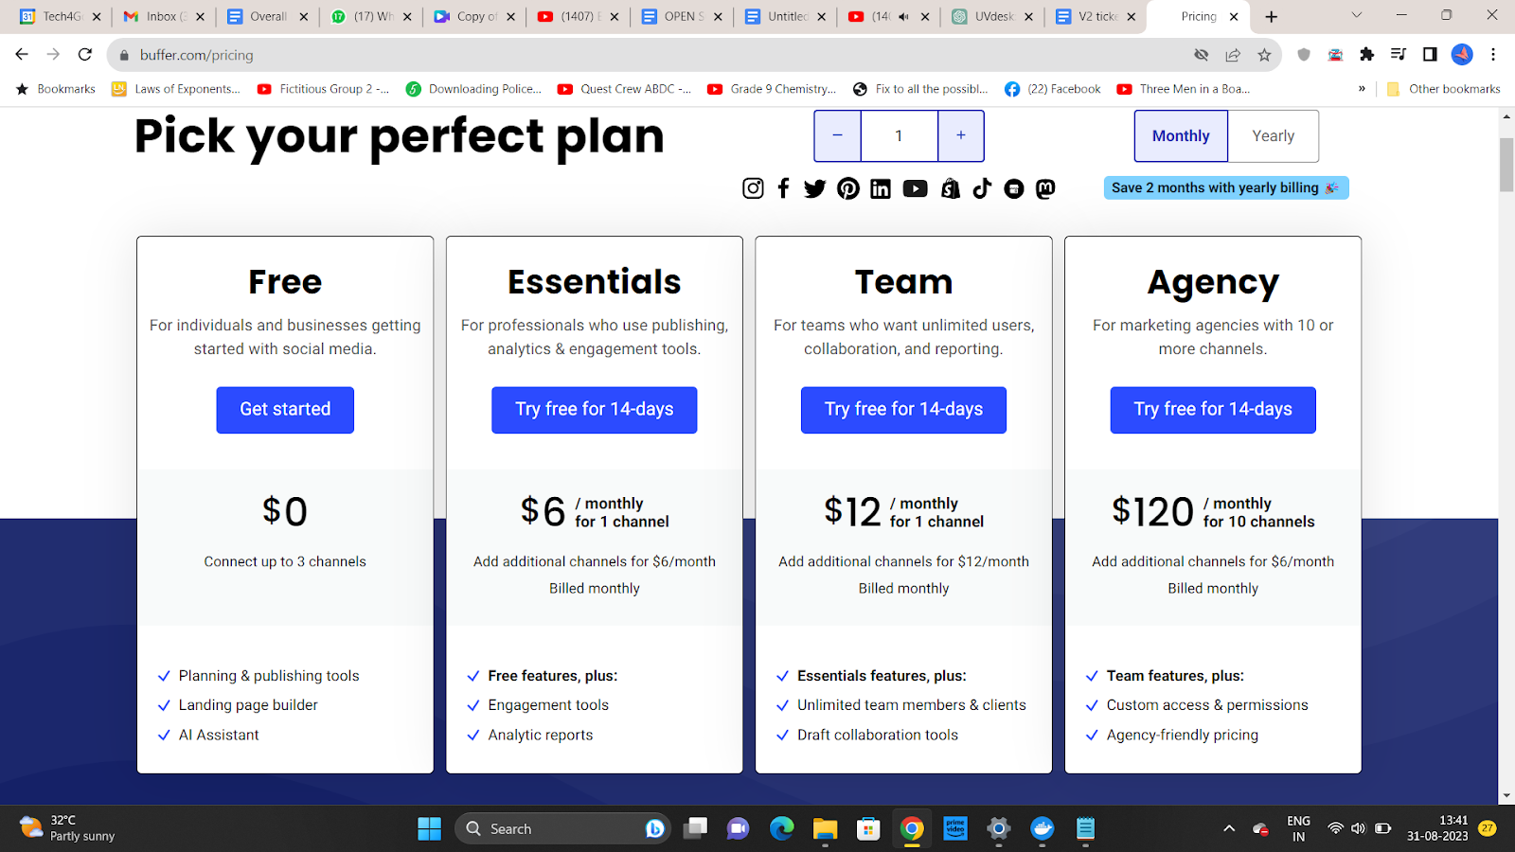Show hidden system tray icons

click(x=1229, y=828)
